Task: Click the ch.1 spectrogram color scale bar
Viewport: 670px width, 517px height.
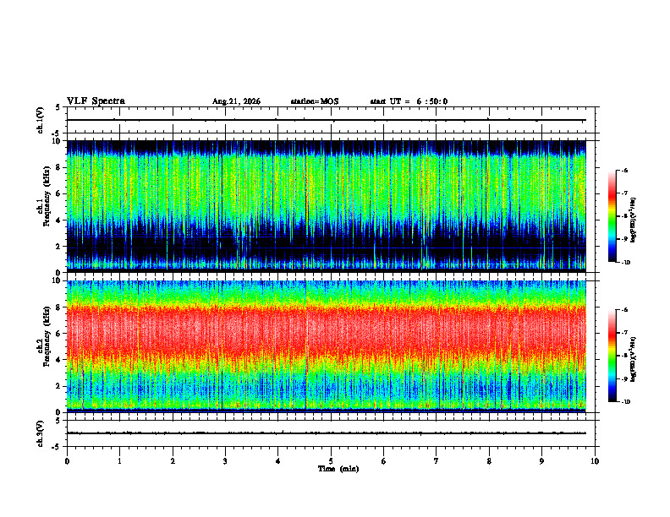Action: [x=612, y=216]
